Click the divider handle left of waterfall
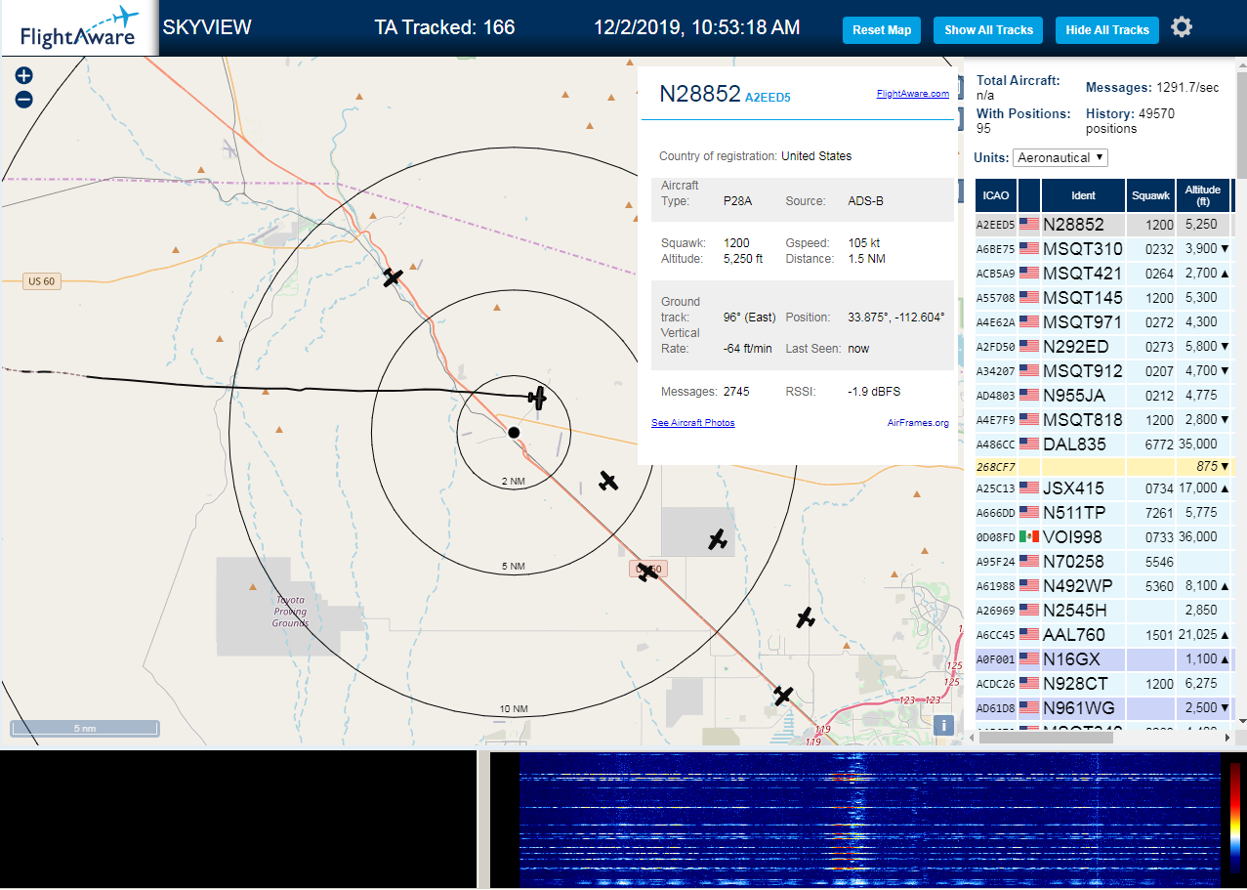Image resolution: width=1247 pixels, height=890 pixels. point(482,819)
